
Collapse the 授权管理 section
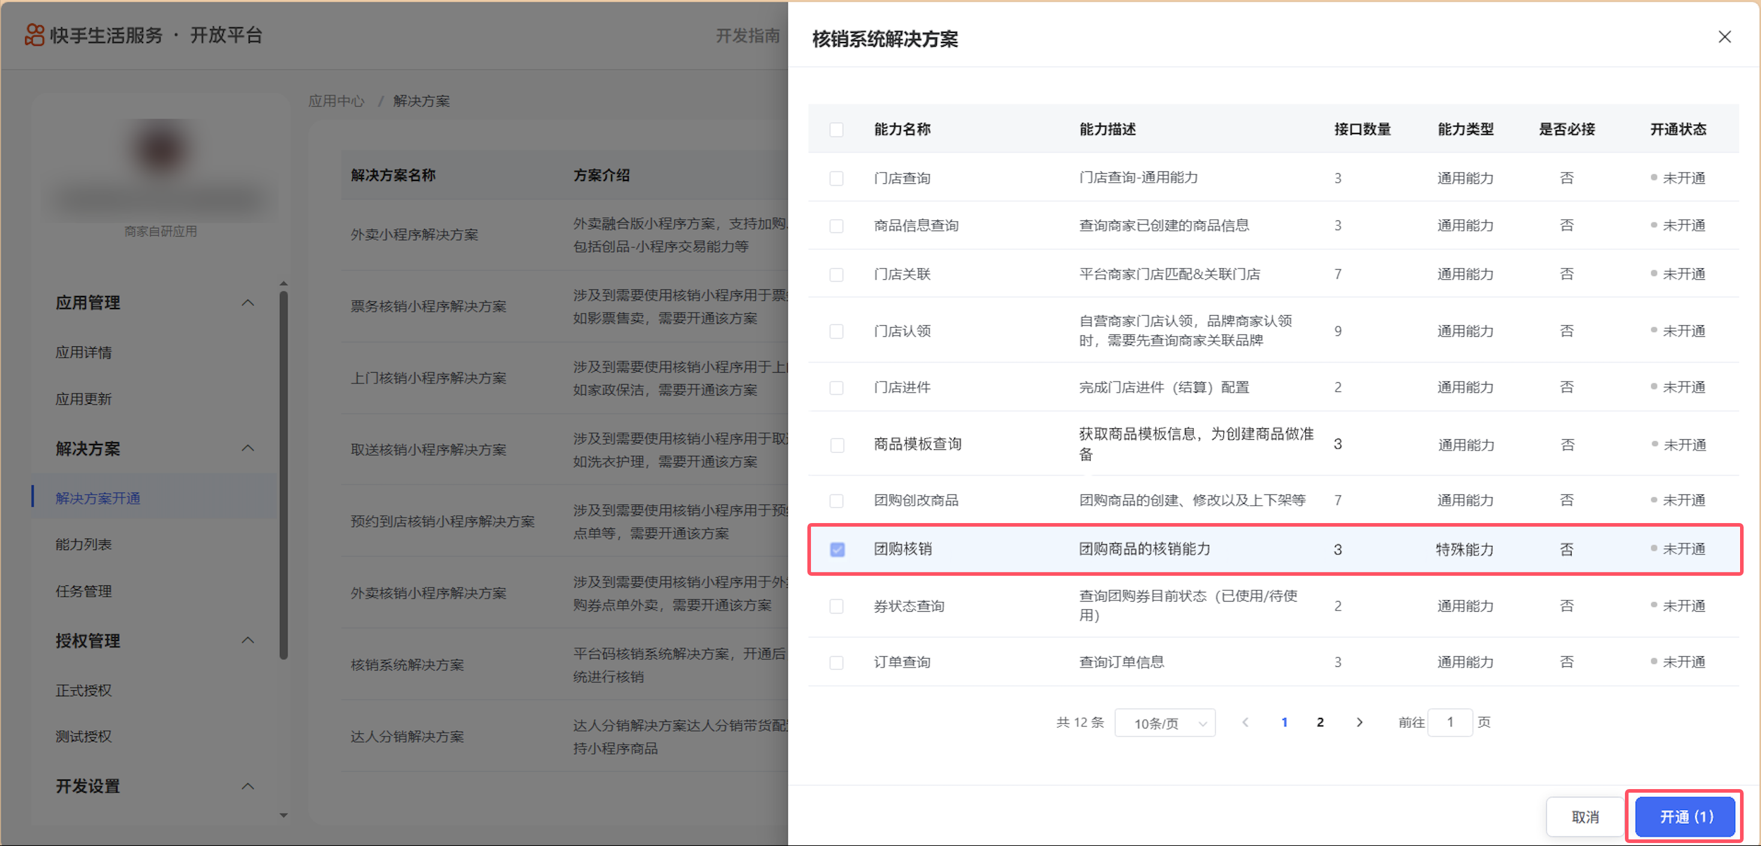click(x=248, y=640)
